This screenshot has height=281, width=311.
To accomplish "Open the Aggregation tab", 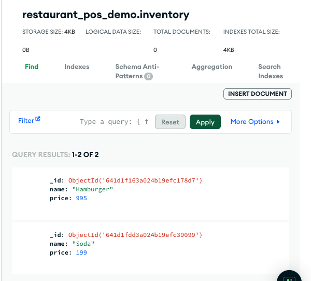I will 212,67.
